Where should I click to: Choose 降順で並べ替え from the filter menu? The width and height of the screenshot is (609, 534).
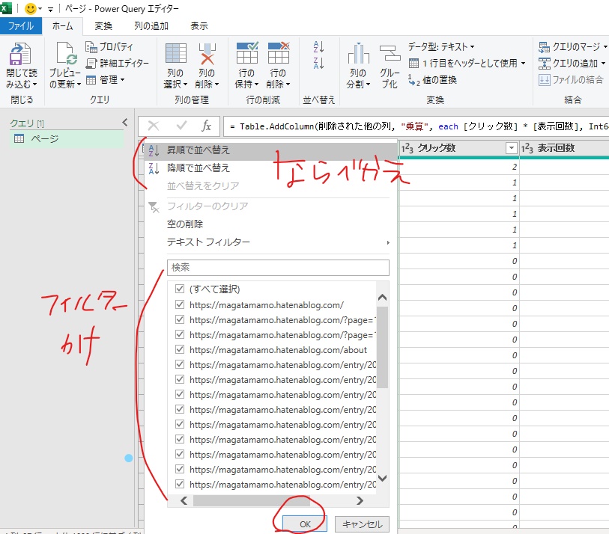tap(270, 168)
